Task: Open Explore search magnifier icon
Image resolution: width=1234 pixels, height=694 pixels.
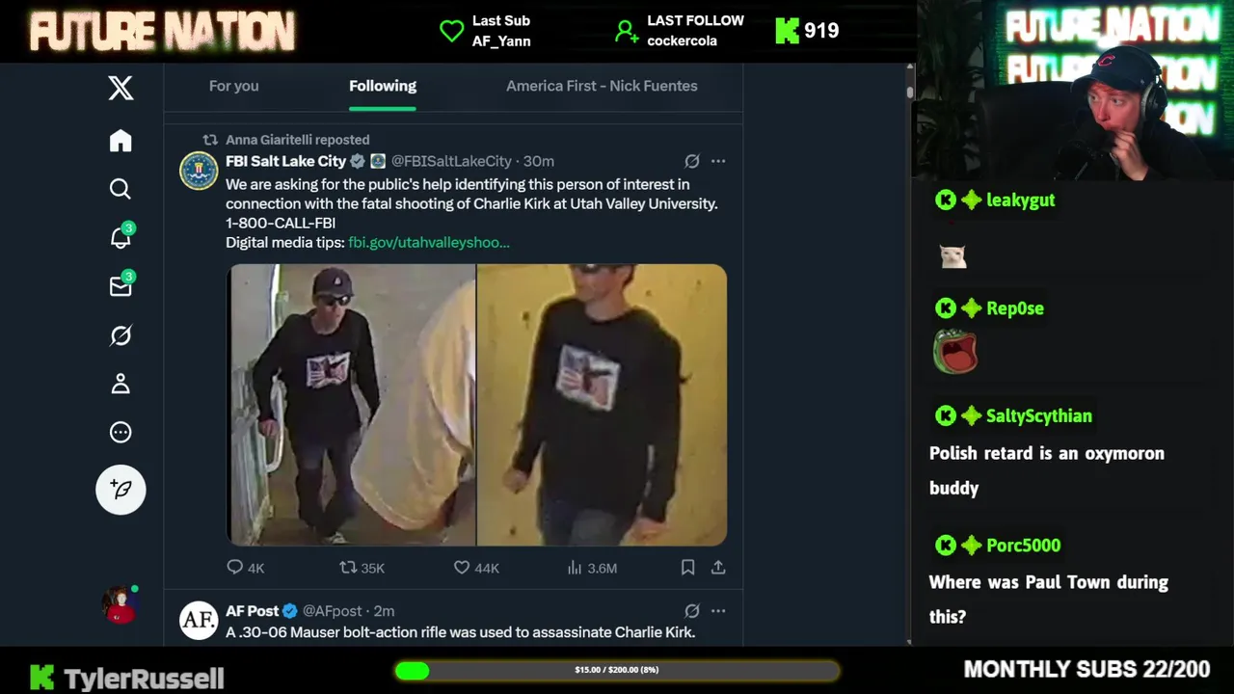Action: (121, 189)
